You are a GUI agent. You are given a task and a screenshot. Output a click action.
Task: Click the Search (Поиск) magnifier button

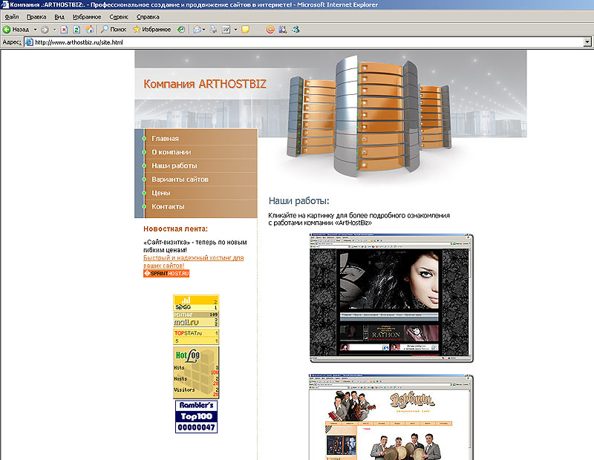click(x=114, y=29)
